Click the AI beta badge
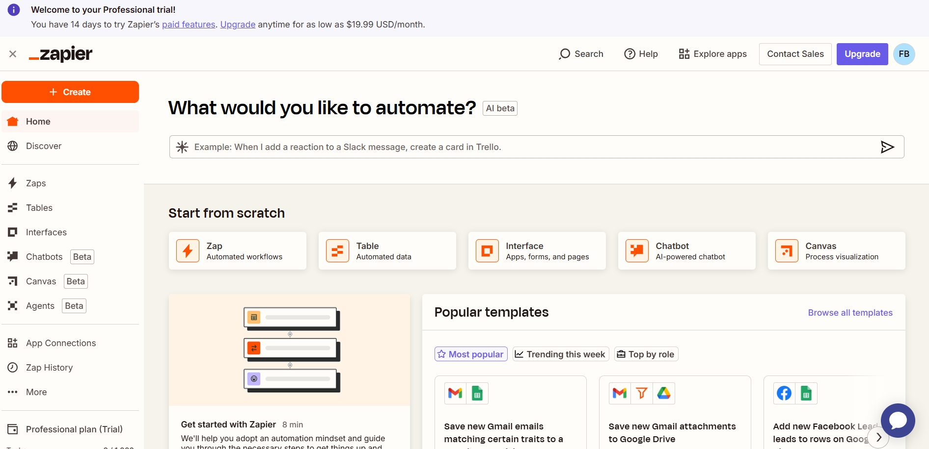929x449 pixels. click(x=500, y=108)
